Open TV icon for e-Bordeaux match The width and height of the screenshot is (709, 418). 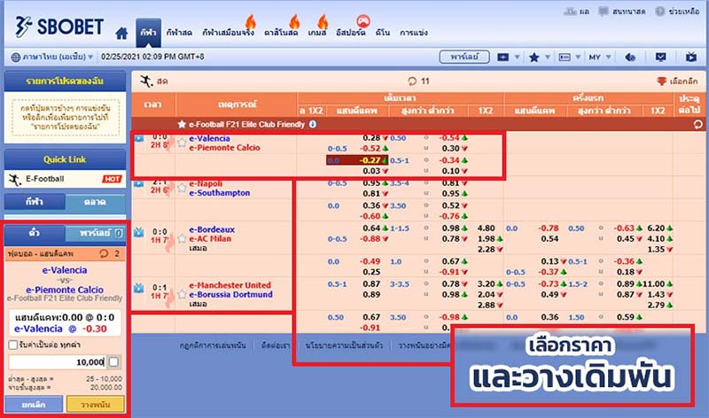139,232
